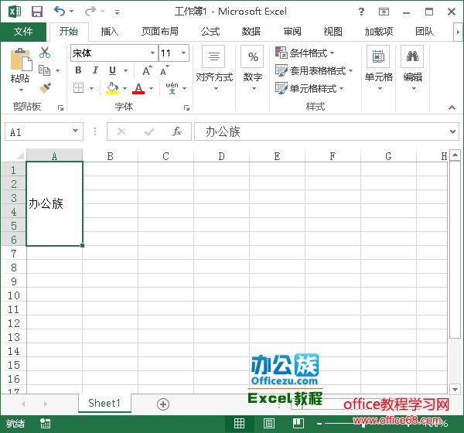The image size is (464, 433).
Task: Increase font size with the large A
Action: [x=147, y=70]
